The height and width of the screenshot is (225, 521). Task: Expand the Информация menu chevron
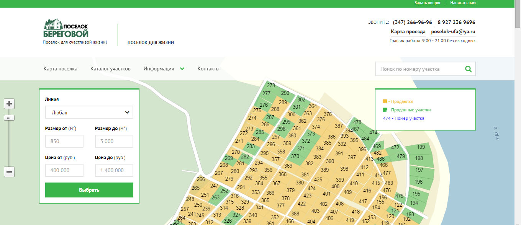click(x=182, y=69)
